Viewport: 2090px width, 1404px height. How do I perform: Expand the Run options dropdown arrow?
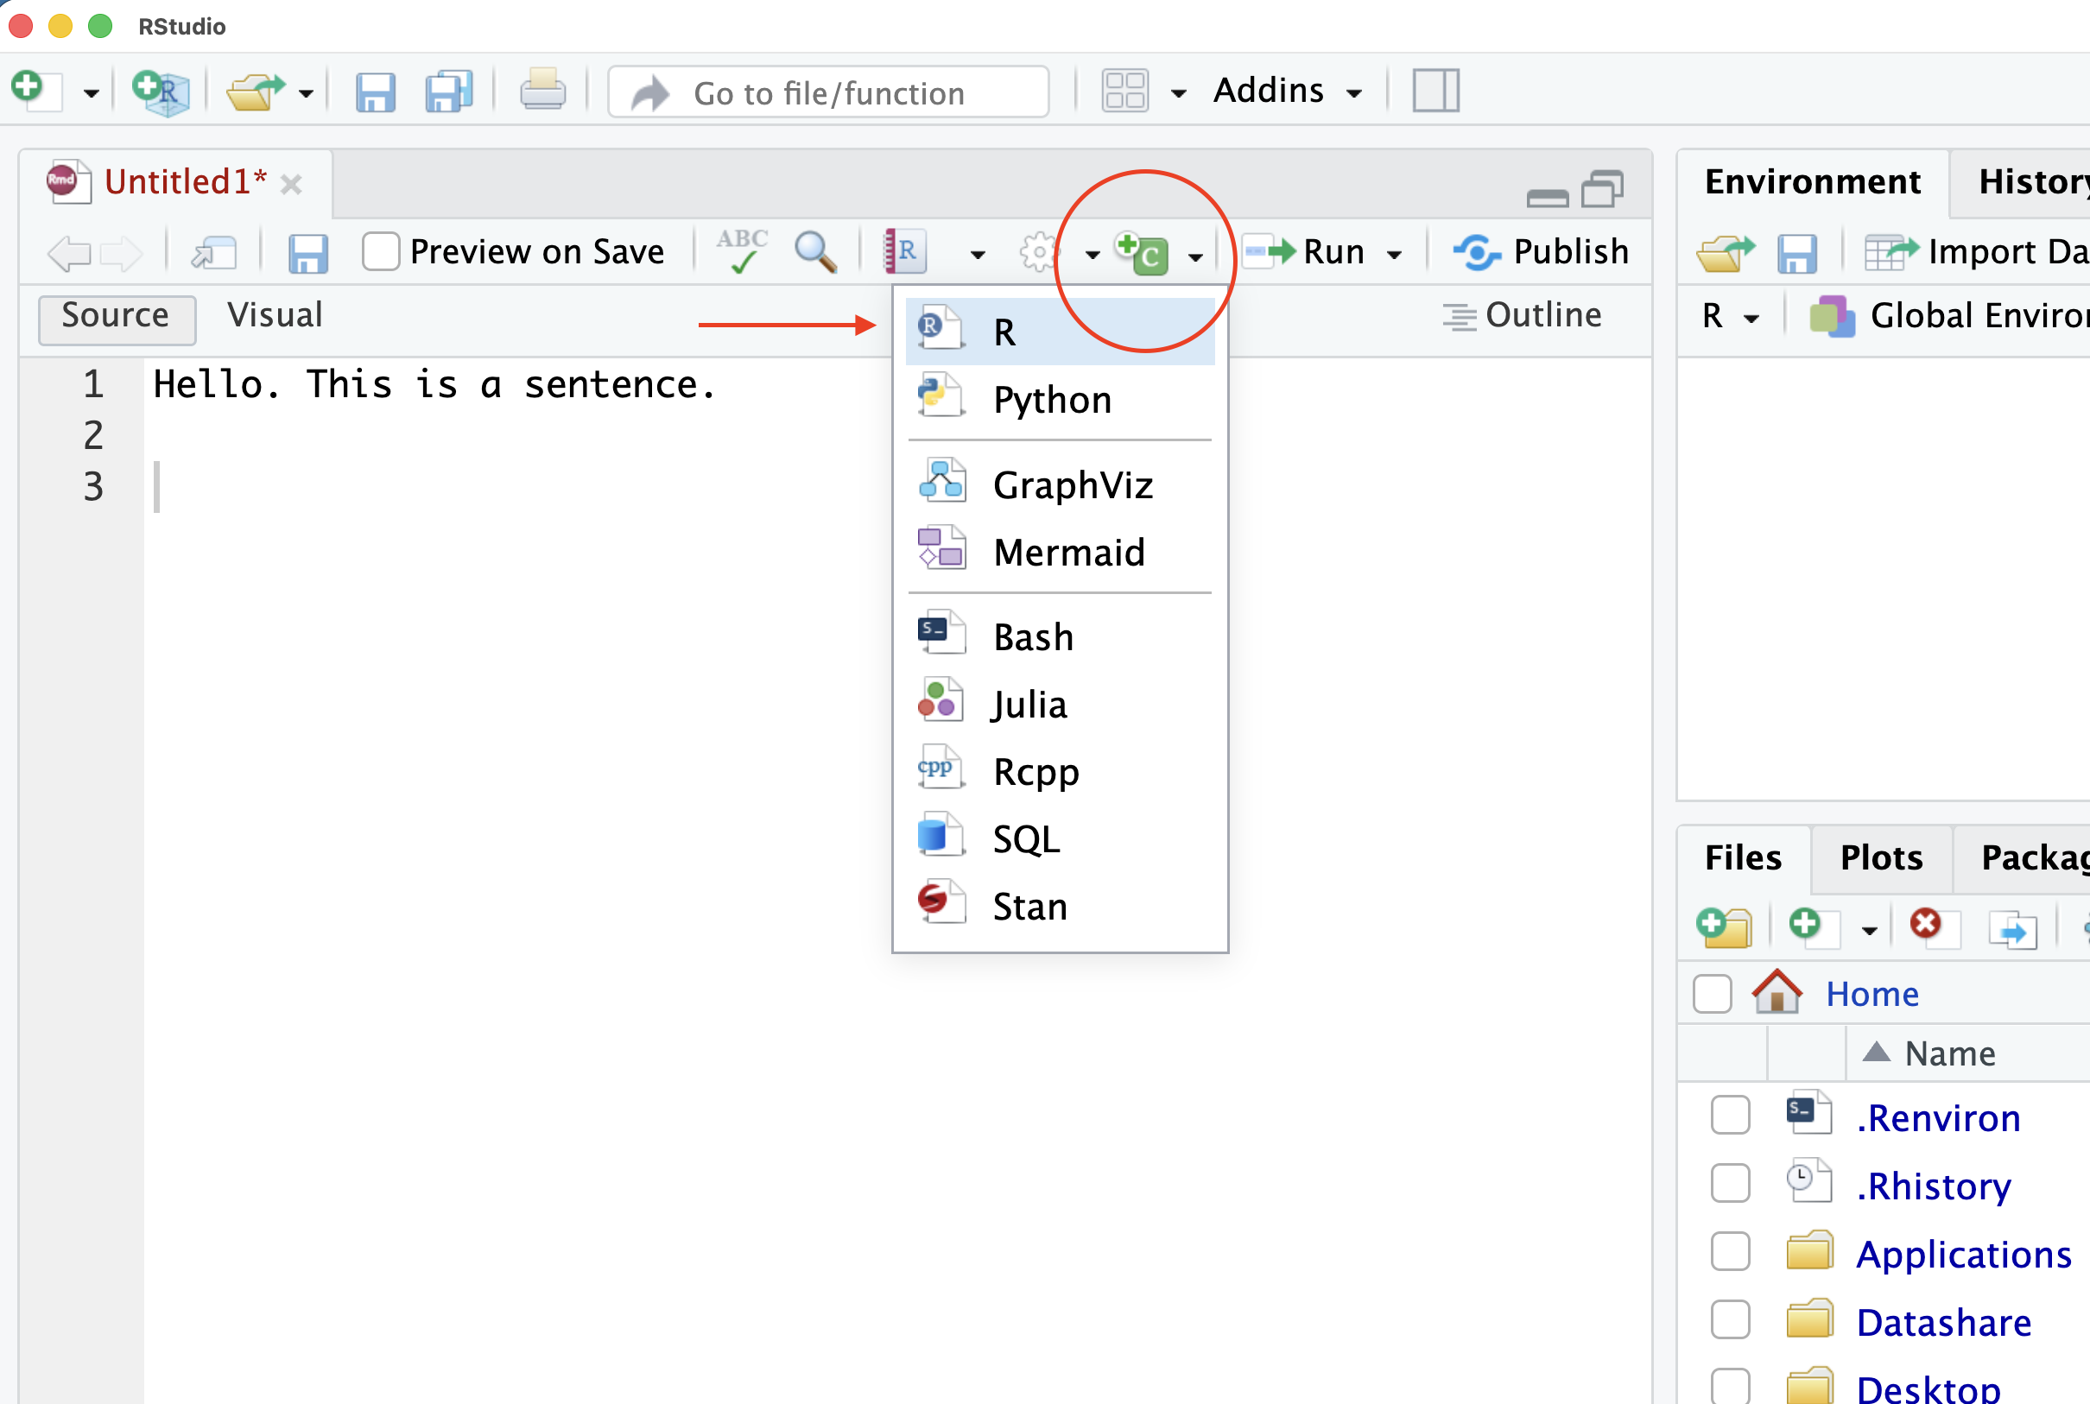tap(1394, 256)
